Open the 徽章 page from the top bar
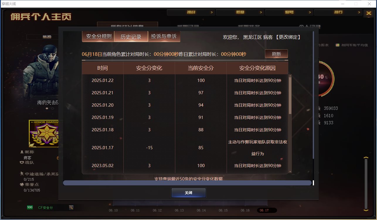The image size is (377, 220). pyautogui.click(x=240, y=12)
